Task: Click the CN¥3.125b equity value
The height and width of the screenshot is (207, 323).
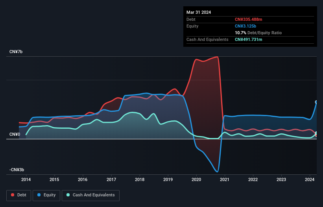Action: coord(245,26)
